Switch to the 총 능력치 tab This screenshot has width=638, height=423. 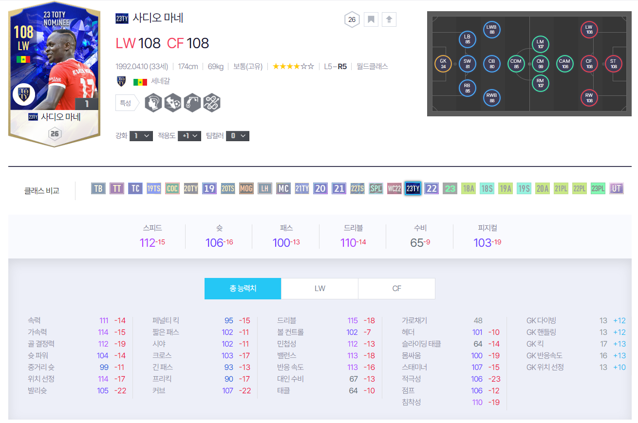(x=243, y=289)
